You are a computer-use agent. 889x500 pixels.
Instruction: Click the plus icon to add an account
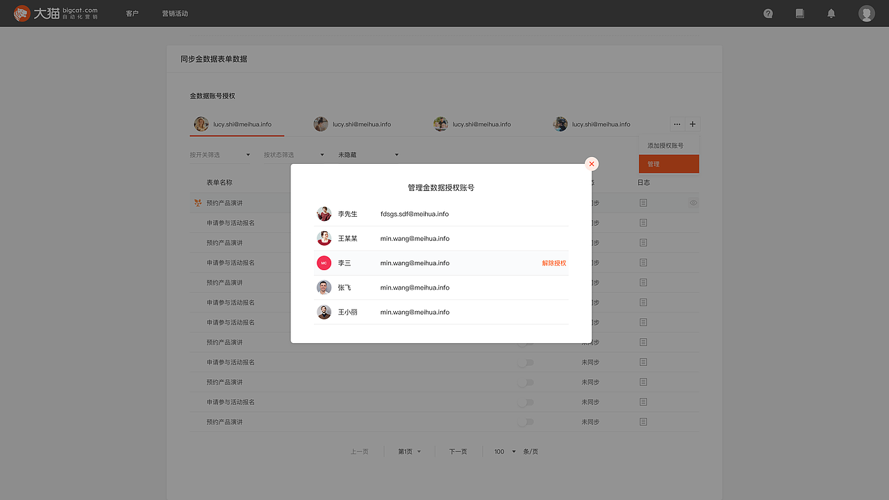pos(693,124)
